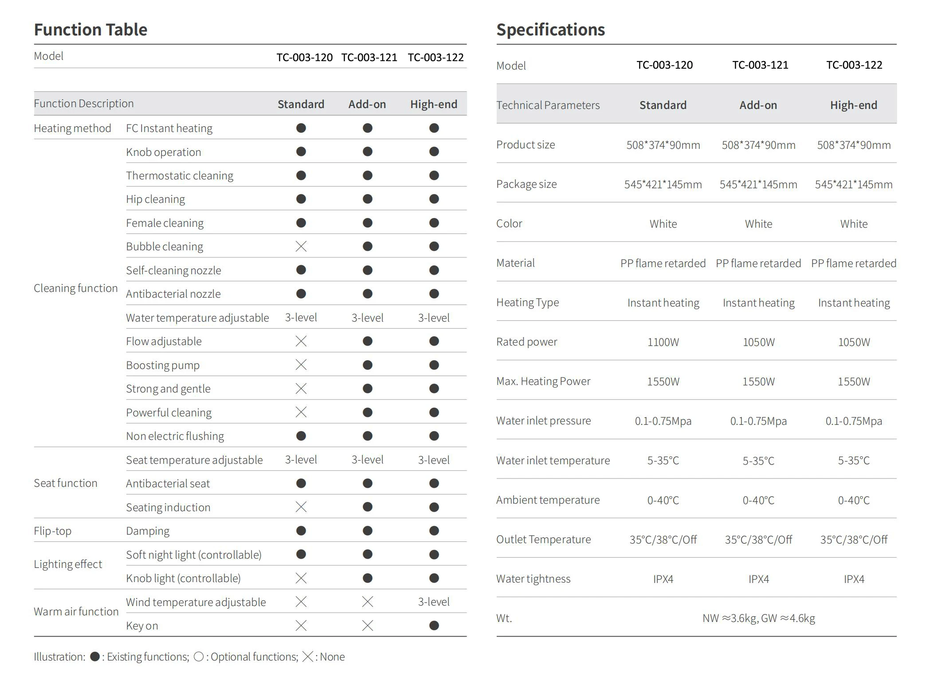
Task: Click the Standard X in the Flow adjustable row
Action: (x=301, y=341)
